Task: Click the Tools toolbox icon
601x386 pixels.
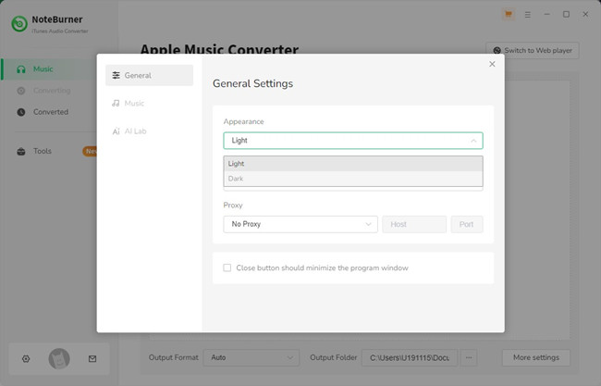Action: [21, 152]
